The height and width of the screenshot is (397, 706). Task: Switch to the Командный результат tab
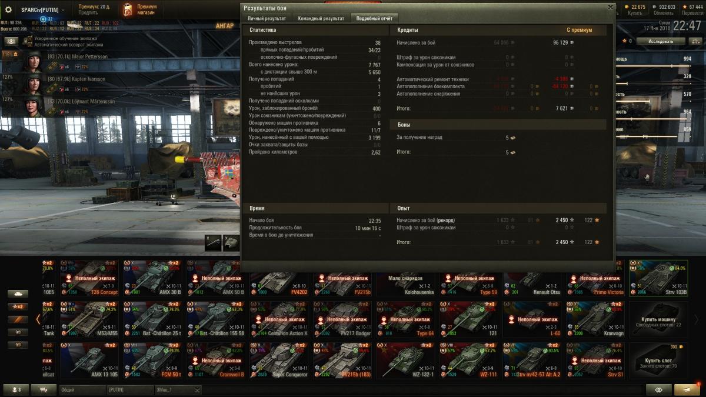[321, 18]
